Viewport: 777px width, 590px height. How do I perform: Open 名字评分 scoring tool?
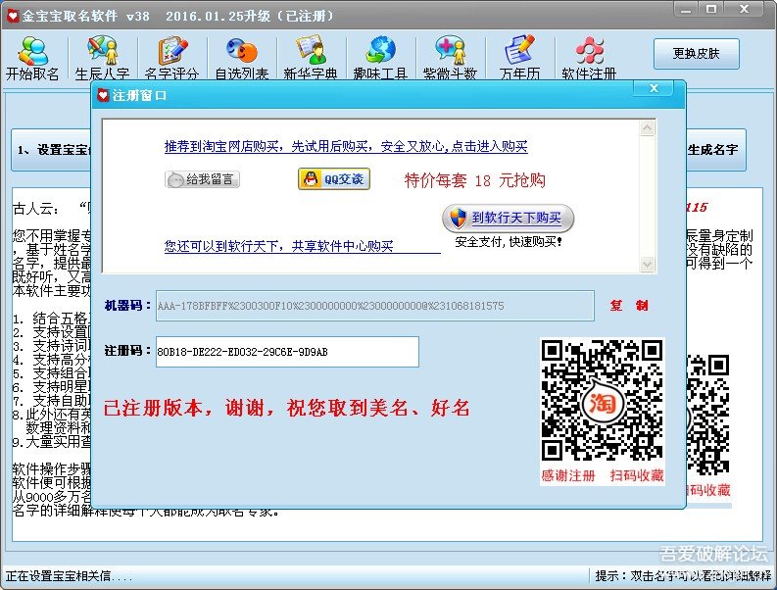[171, 58]
